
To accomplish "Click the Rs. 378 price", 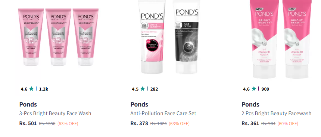I will tap(139, 123).
